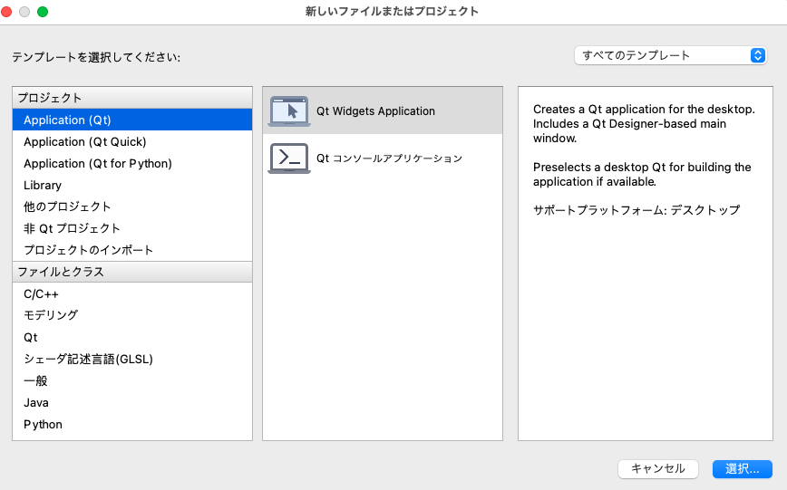Click the プロジェクト section header
The image size is (787, 490).
[132, 98]
